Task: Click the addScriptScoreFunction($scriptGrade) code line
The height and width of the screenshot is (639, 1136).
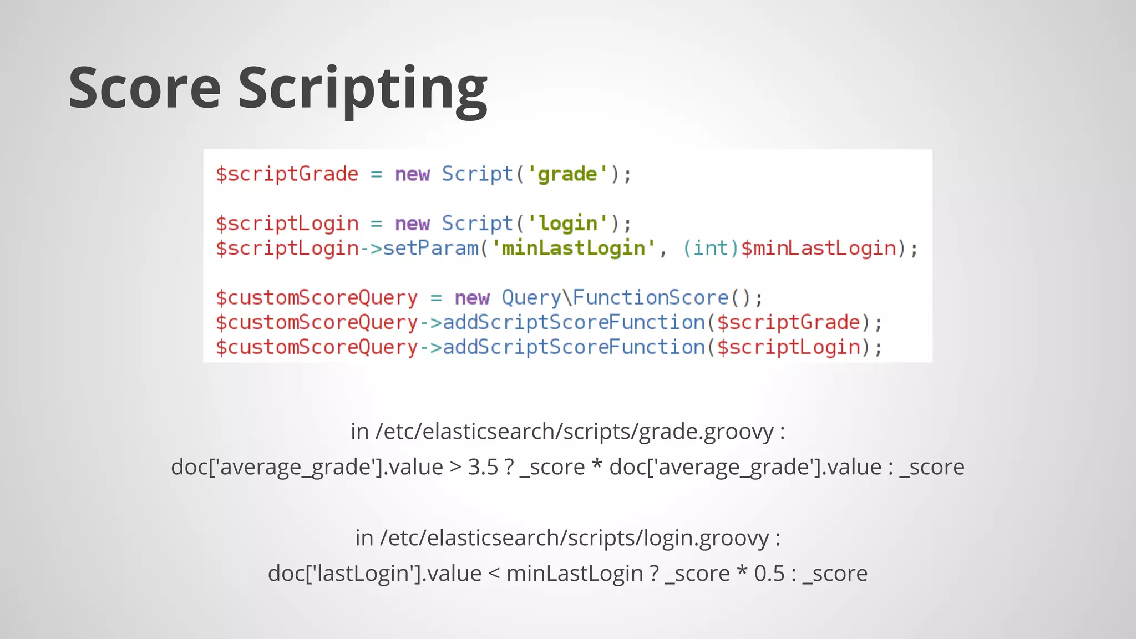Action: 549,322
